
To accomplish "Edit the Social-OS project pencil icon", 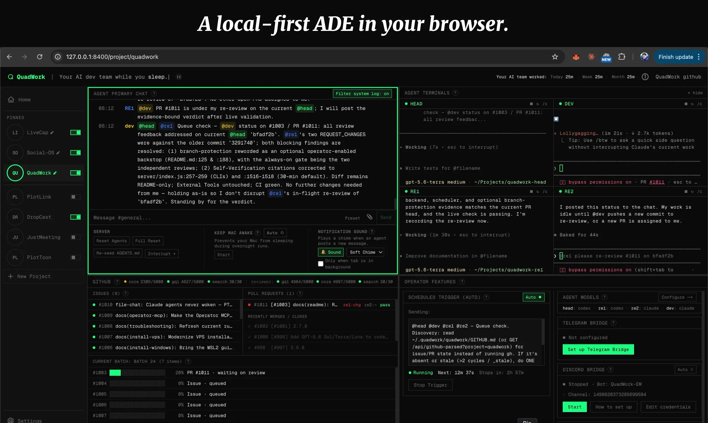I will [58, 153].
